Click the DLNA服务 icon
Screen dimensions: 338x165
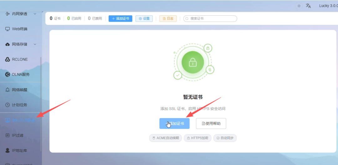click(x=8, y=75)
